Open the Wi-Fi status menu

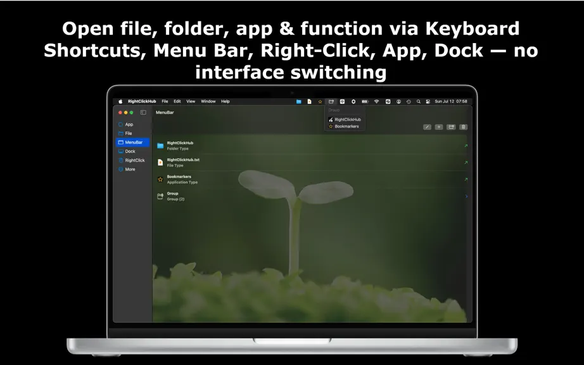(x=376, y=101)
